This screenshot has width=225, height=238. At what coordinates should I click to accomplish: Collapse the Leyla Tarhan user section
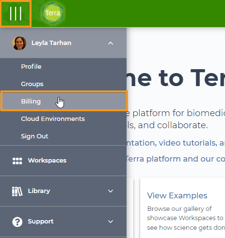(111, 43)
